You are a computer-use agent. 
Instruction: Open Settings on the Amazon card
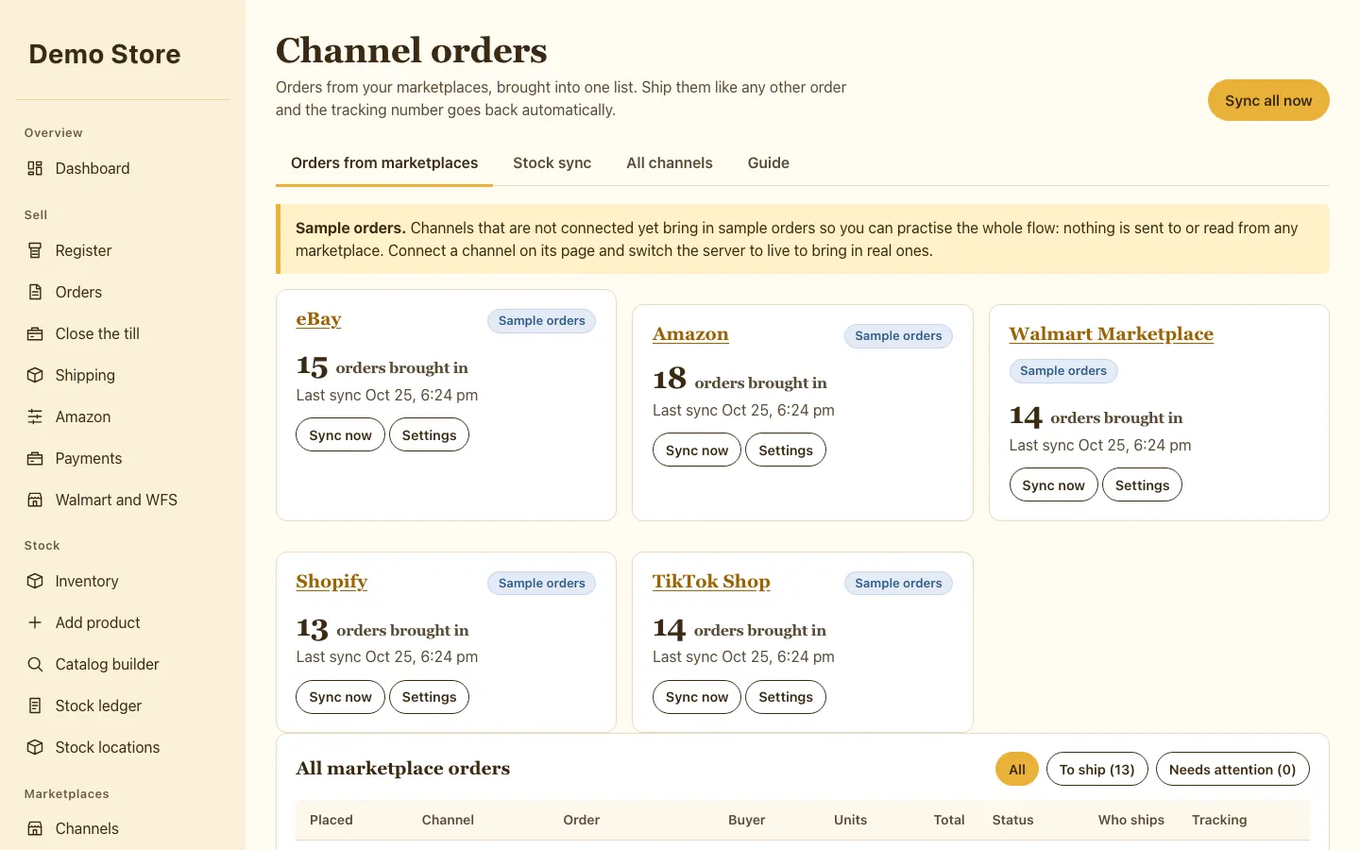point(786,450)
